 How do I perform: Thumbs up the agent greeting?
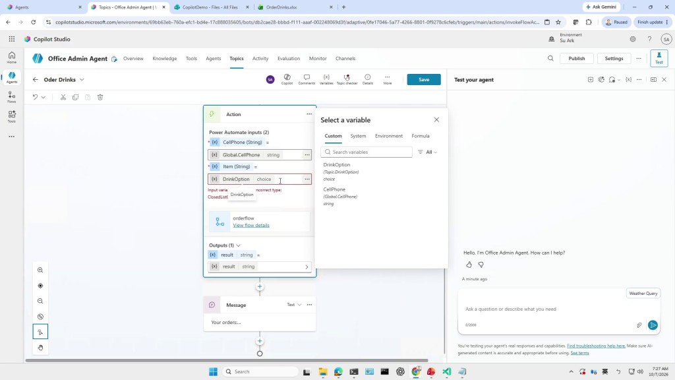click(x=469, y=265)
